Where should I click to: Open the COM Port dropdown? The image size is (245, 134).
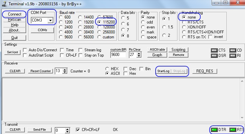click(x=50, y=21)
